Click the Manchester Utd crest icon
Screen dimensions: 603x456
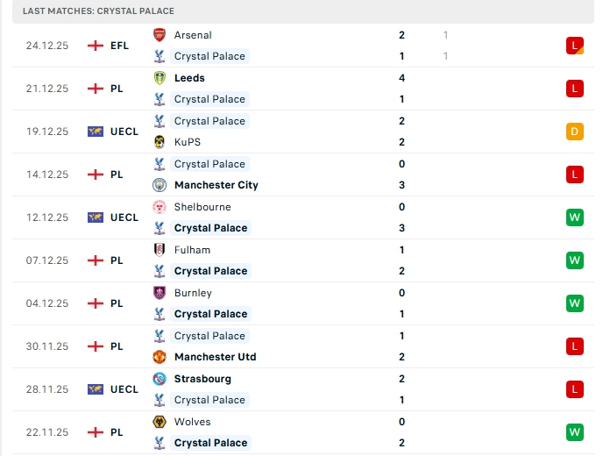point(159,357)
